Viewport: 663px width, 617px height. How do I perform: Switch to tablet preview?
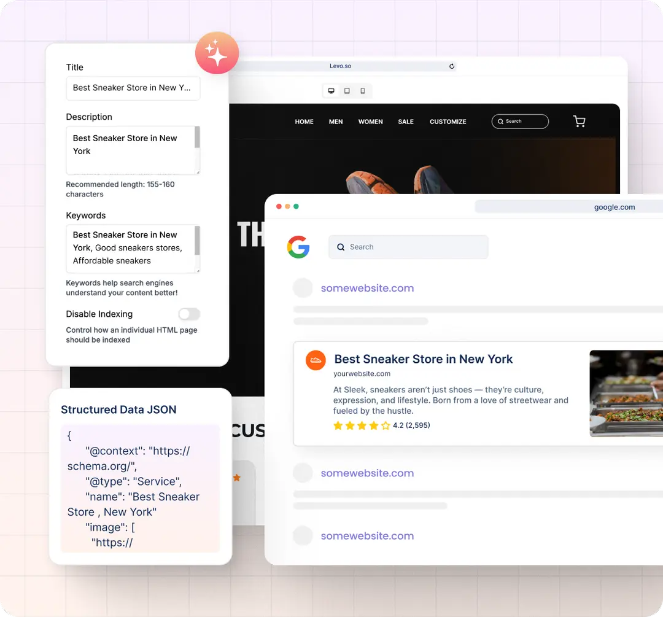pos(347,91)
